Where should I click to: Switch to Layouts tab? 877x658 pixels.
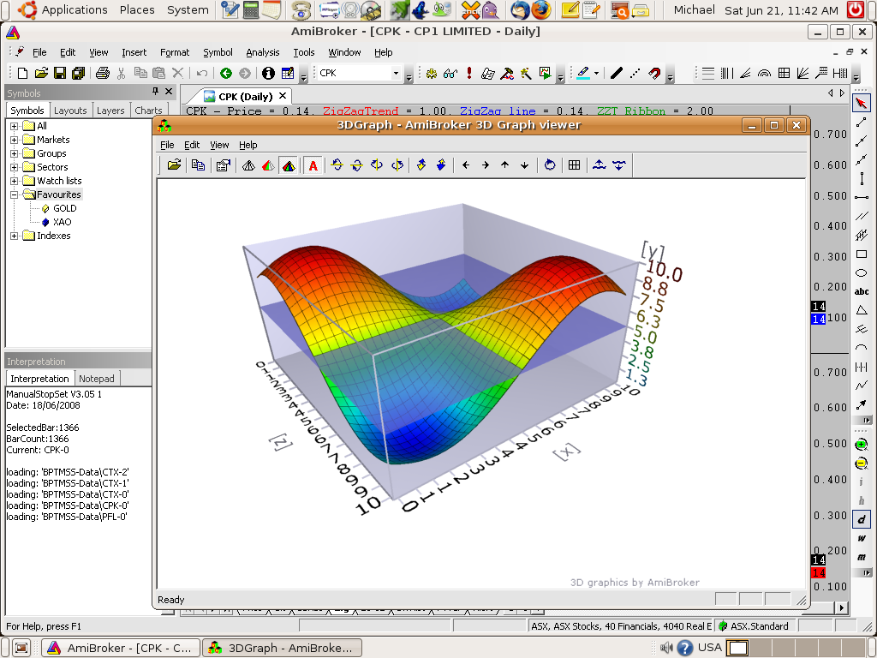[x=70, y=111]
